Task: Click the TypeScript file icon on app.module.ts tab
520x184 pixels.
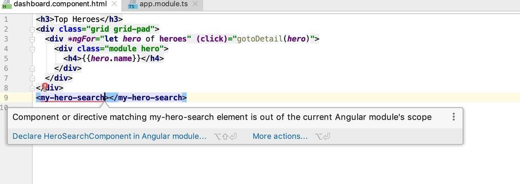Action: 132,5
